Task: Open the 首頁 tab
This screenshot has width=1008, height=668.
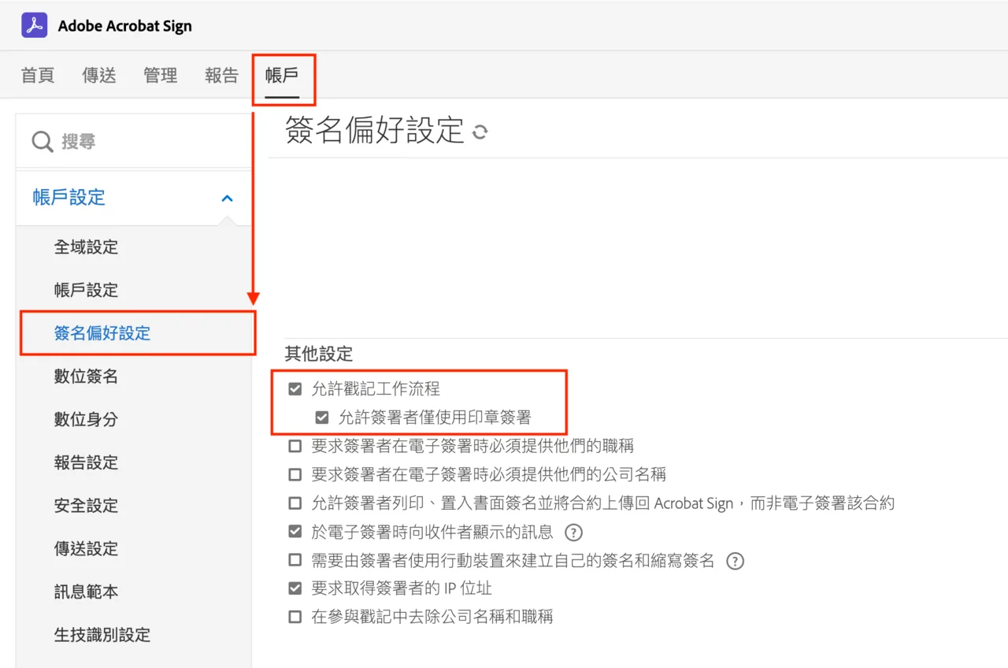Action: [38, 76]
